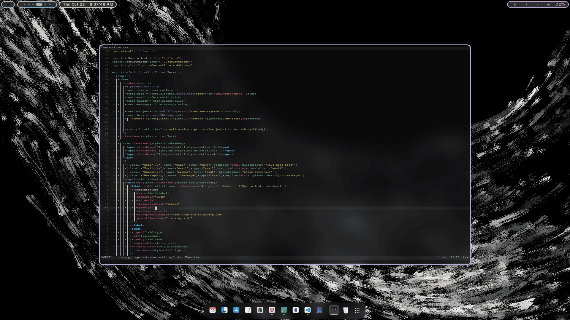570x320 pixels.
Task: Click the ContactForm.tsx file title
Action: [115, 47]
